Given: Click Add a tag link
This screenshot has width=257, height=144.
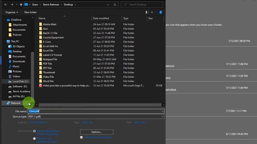Looking at the screenshot, I should (x=87, y=122).
